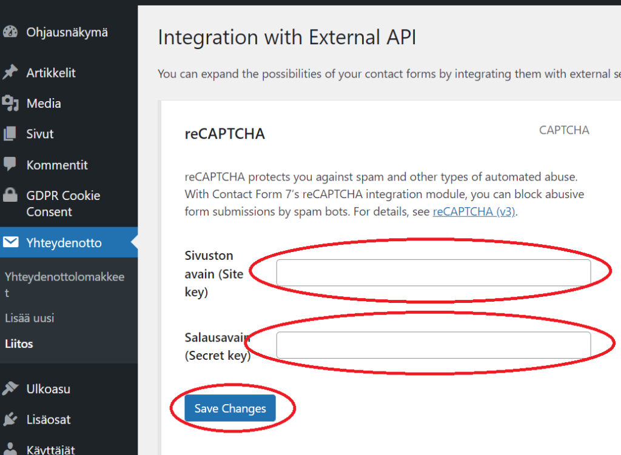
Task: Open the Lisäosat menu label
Action: [x=49, y=419]
